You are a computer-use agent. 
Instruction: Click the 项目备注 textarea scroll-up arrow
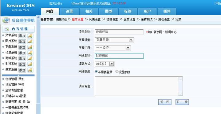pyautogui.click(x=180, y=79)
